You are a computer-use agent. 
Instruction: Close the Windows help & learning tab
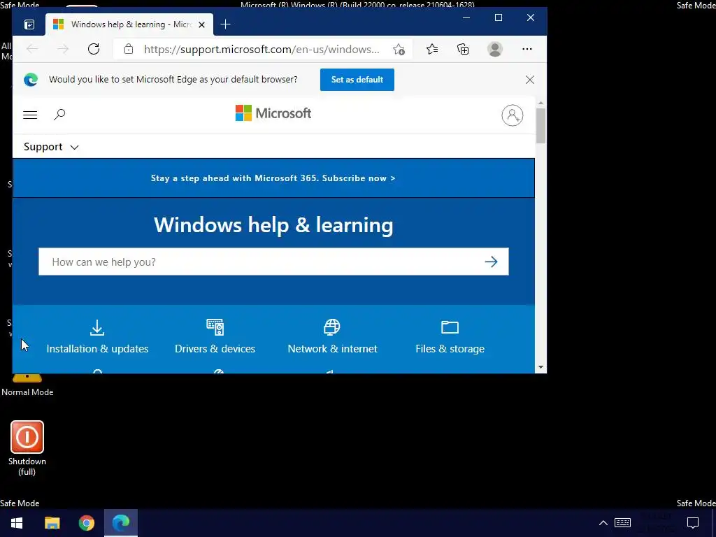tap(201, 24)
